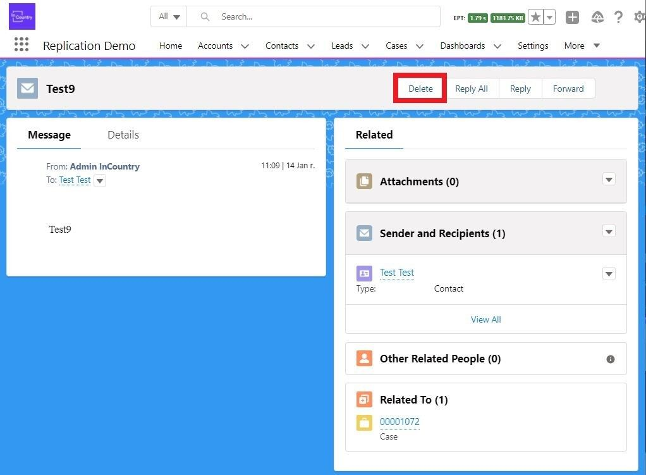Expand the Contacts nav dropdown chevron
Viewport: 646px width, 475px height.
[x=311, y=46]
